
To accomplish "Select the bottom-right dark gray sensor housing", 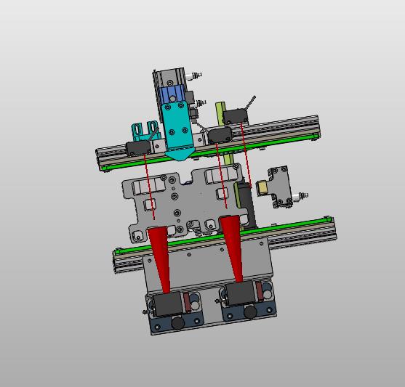I will [239, 293].
